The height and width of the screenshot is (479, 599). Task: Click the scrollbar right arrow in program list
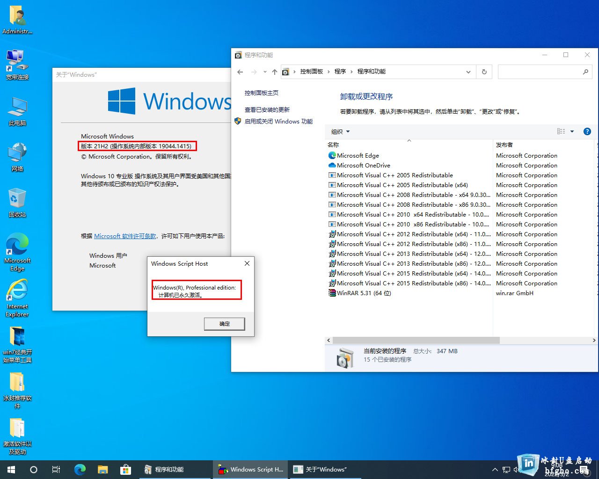594,341
